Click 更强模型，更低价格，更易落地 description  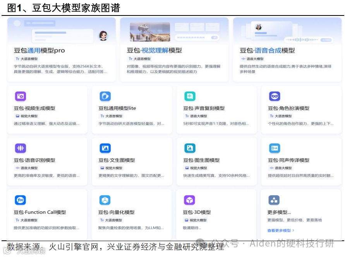[295, 220]
